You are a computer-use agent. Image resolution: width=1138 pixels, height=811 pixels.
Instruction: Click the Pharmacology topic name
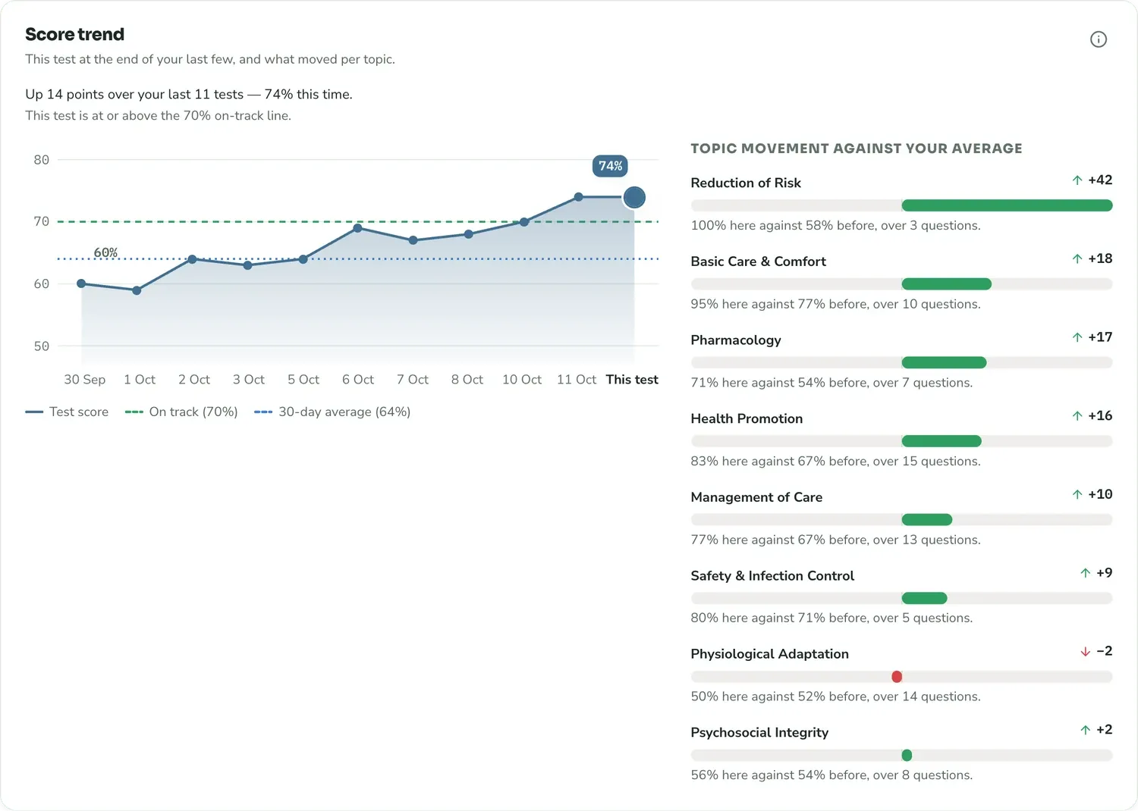click(736, 340)
